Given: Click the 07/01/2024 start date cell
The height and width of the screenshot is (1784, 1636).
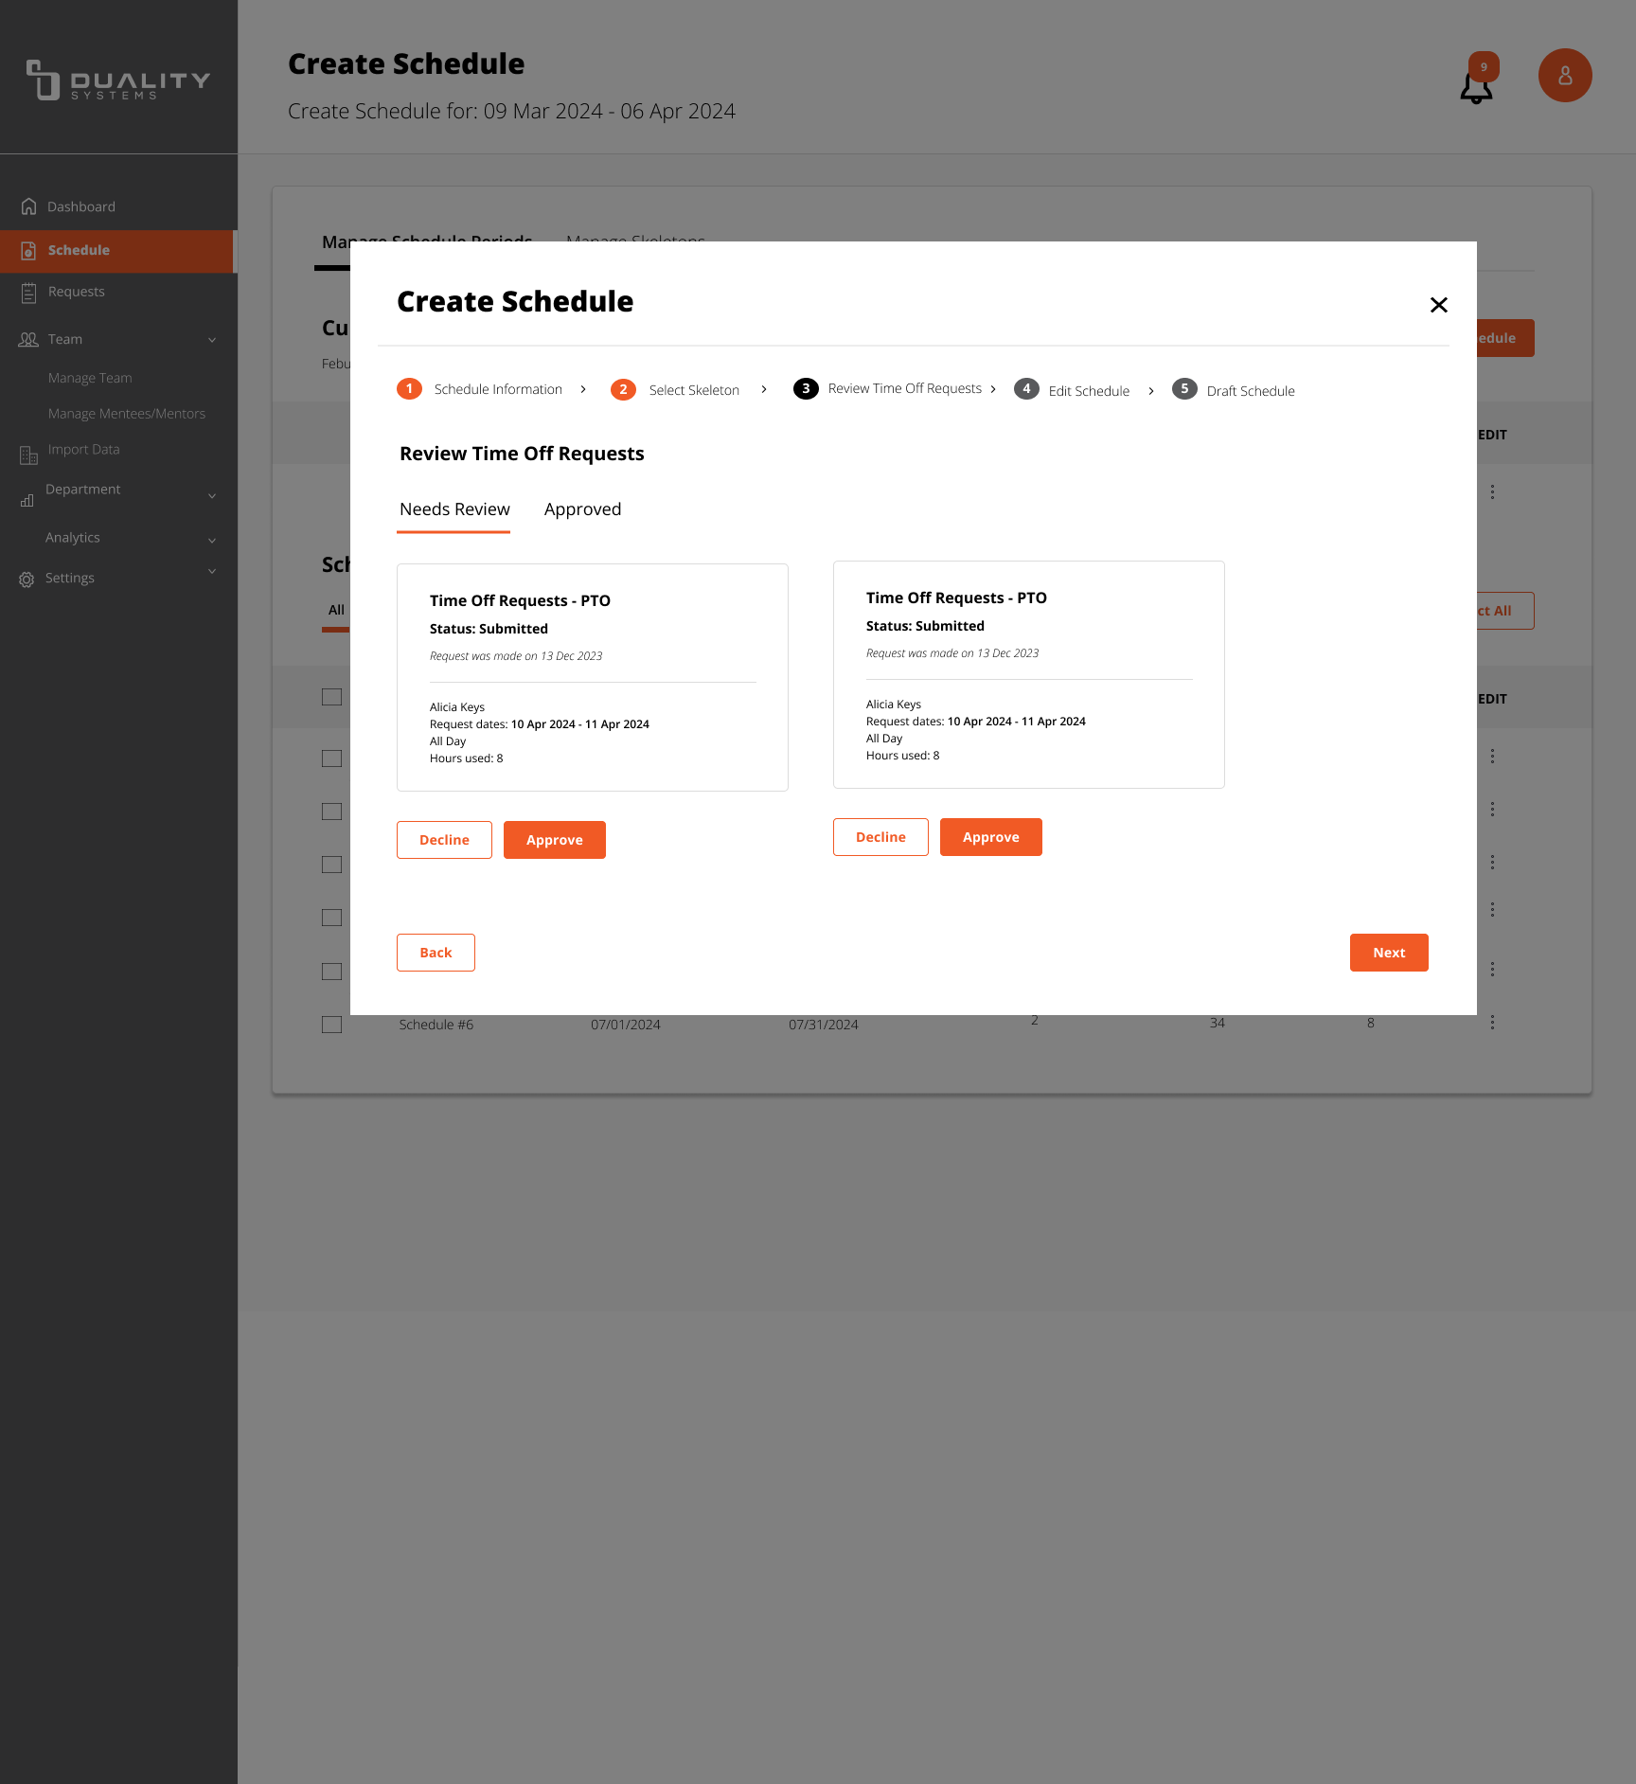Looking at the screenshot, I should tap(626, 1025).
